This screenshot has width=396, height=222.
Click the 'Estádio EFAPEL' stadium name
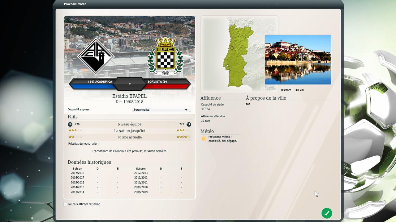129,96
